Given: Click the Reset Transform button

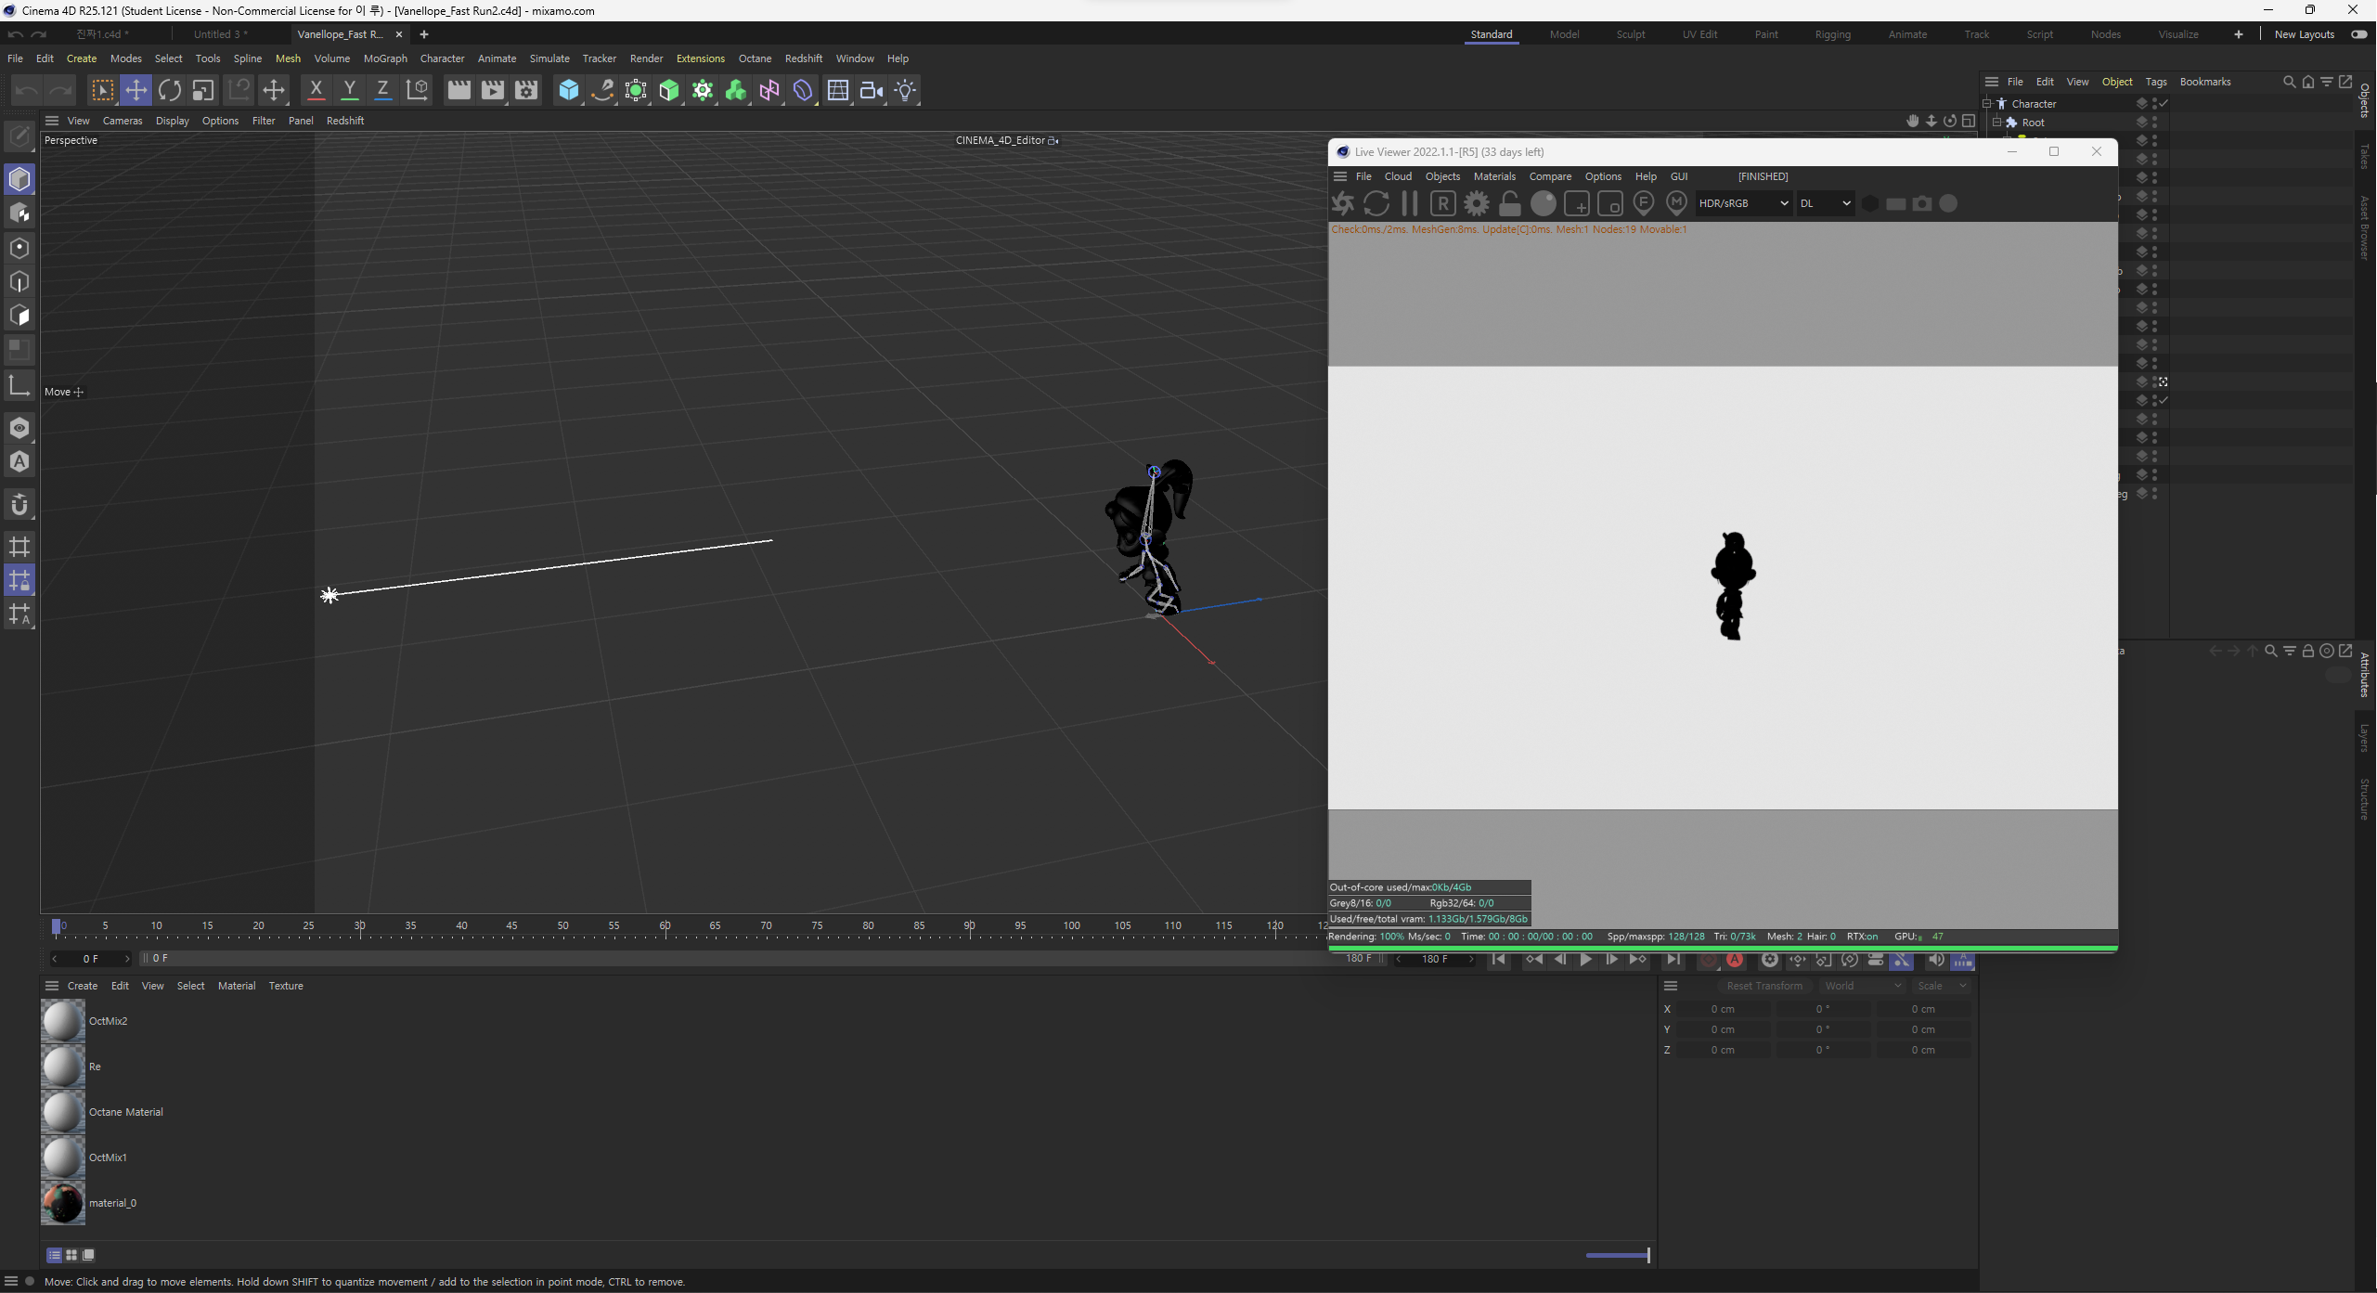Looking at the screenshot, I should pos(1764,986).
